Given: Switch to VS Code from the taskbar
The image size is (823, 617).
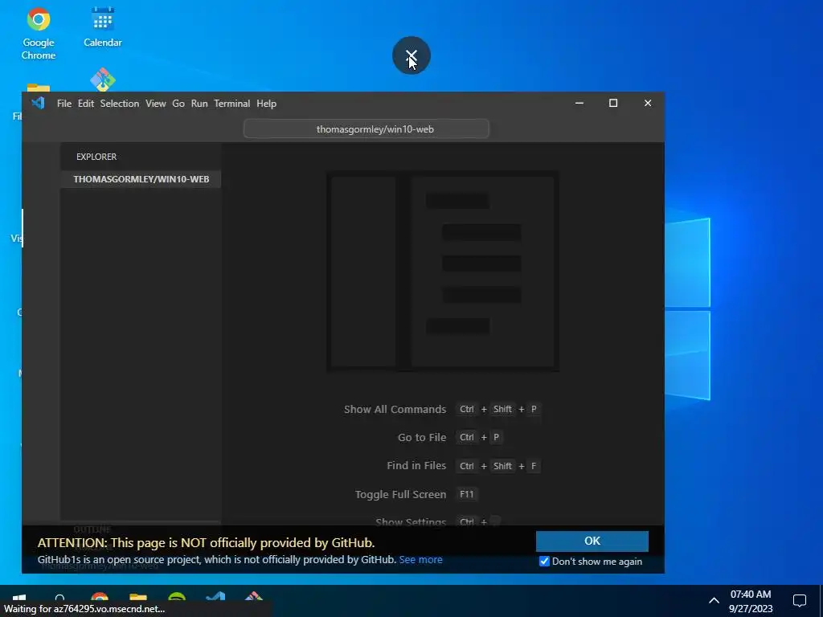Looking at the screenshot, I should pyautogui.click(x=215, y=597).
